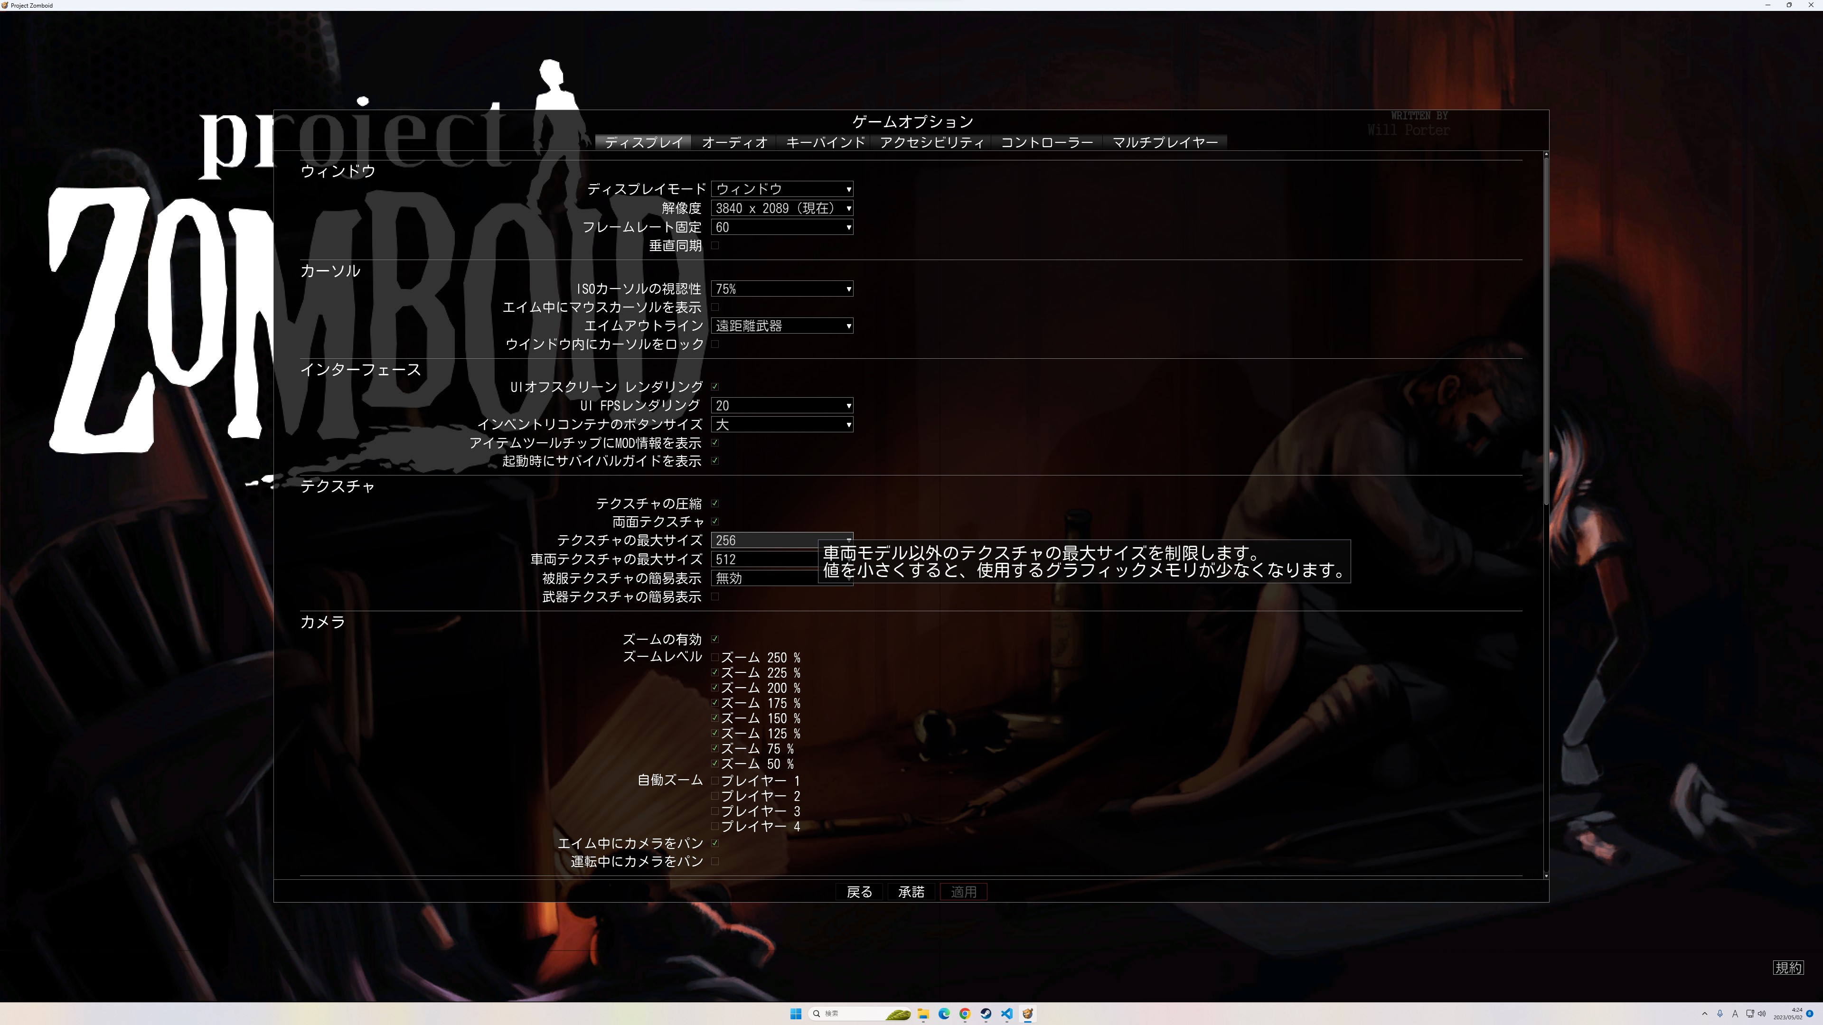This screenshot has width=1823, height=1025.
Task: Launch Microsoft Edge from the taskbar
Action: tap(944, 1014)
